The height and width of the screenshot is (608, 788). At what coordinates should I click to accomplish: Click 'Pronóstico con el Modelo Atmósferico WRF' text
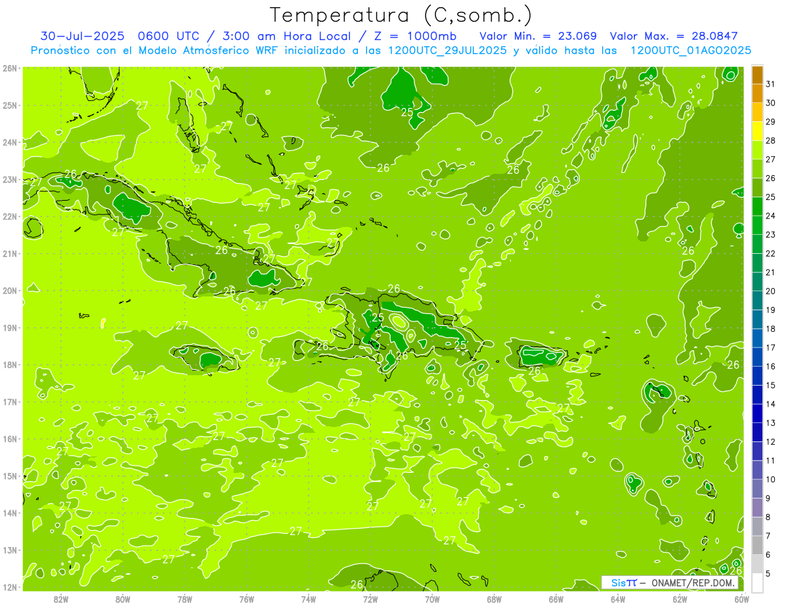click(155, 51)
